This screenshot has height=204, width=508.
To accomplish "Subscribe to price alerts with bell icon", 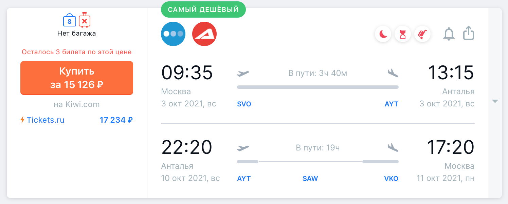I will point(449,34).
